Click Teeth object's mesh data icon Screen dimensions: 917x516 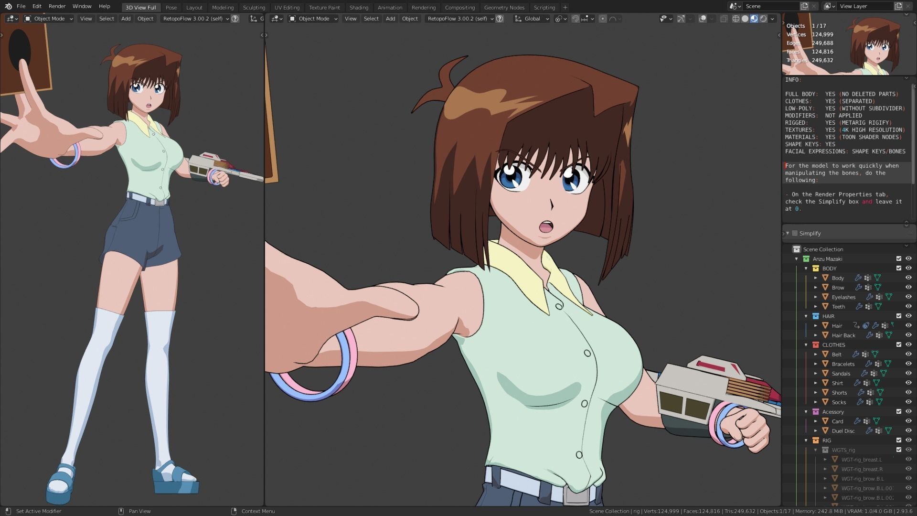878,307
